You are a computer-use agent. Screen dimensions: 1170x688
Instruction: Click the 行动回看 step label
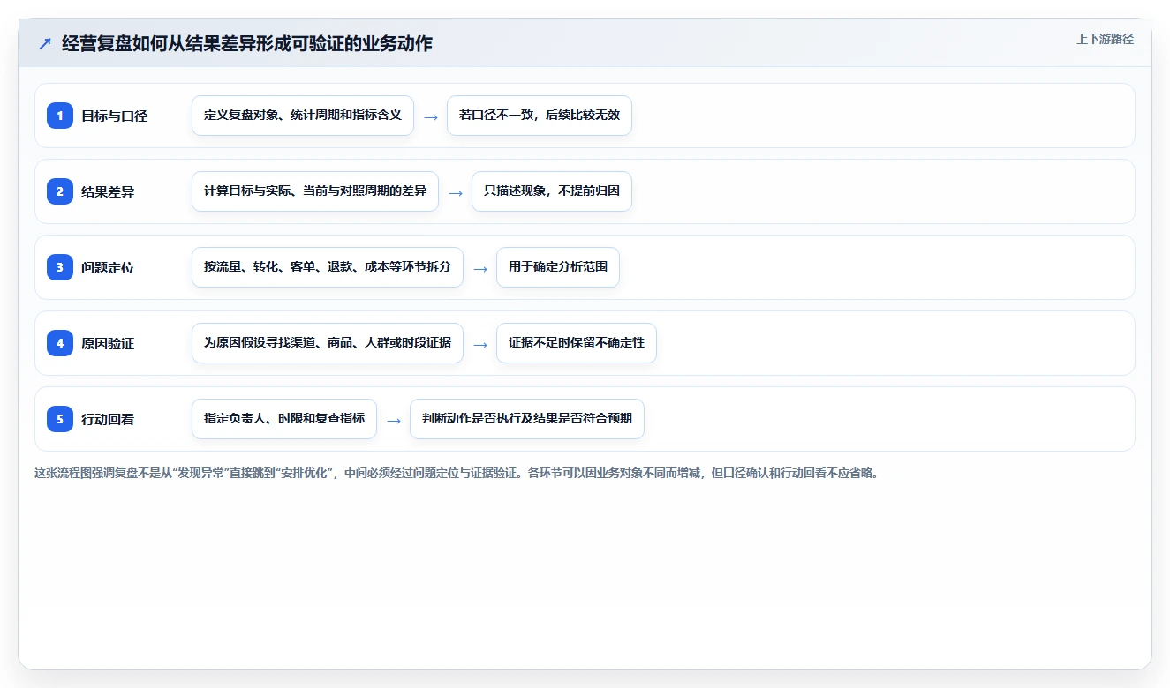(108, 419)
